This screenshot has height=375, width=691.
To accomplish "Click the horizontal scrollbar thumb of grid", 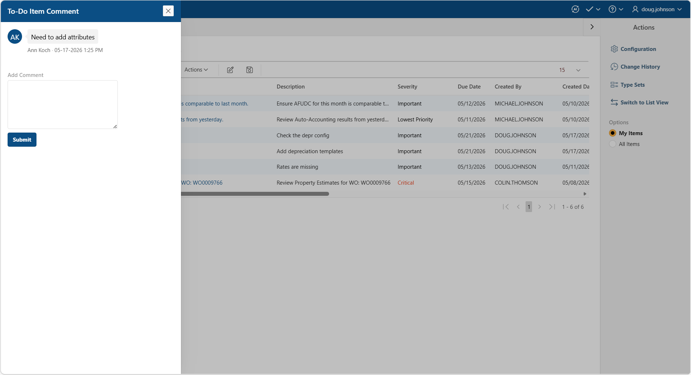I will (255, 194).
